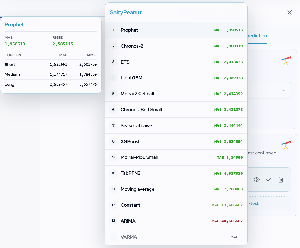
Task: Click ARIMA's MAE 44,666667 value
Action: pyautogui.click(x=227, y=221)
